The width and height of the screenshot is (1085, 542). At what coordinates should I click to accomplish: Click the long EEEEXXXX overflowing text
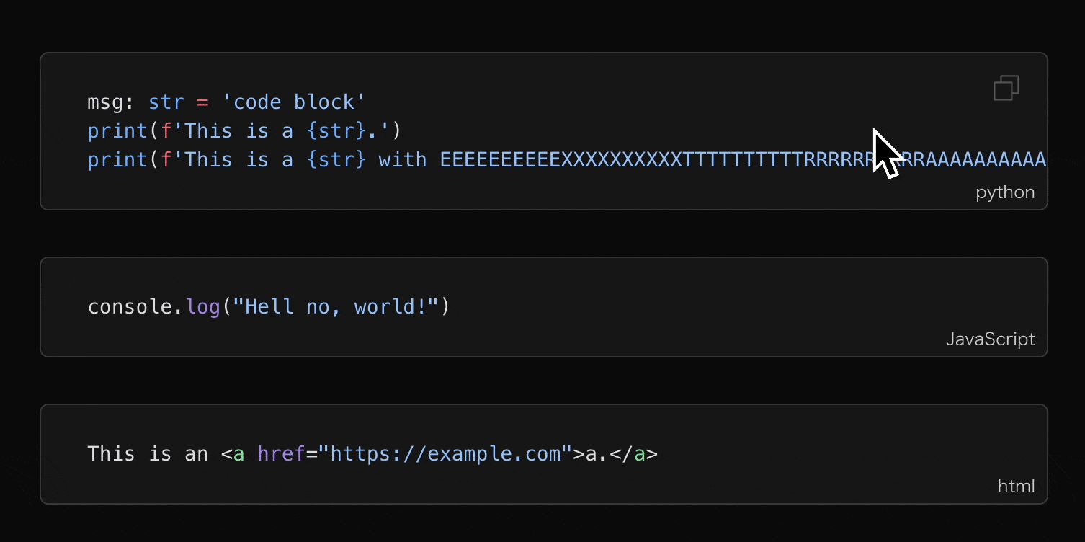click(x=648, y=160)
